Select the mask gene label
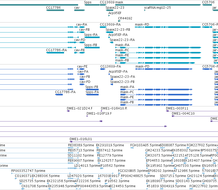 click(x=119, y=2)
